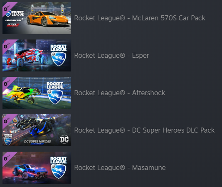This screenshot has height=187, width=222.
Task: Select 'Rocket League® - Aftershock' title
Action: [x=120, y=93]
